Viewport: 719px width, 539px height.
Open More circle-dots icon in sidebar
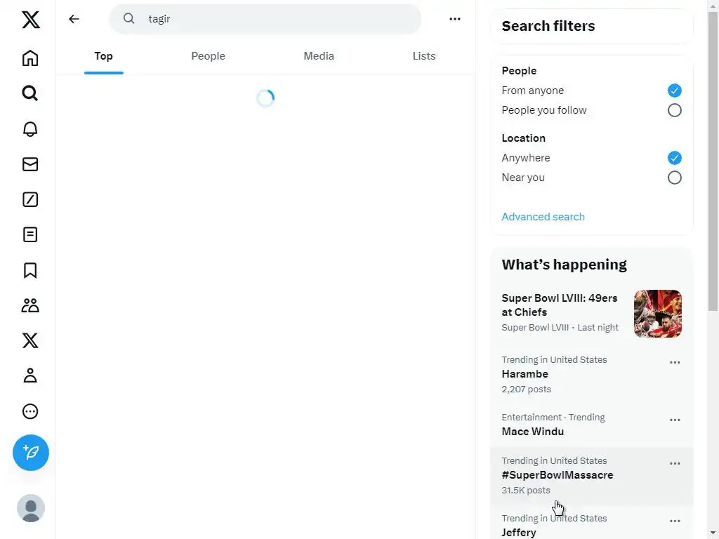30,411
